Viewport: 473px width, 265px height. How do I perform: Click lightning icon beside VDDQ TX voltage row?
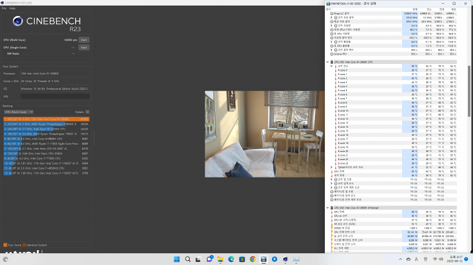click(332, 228)
